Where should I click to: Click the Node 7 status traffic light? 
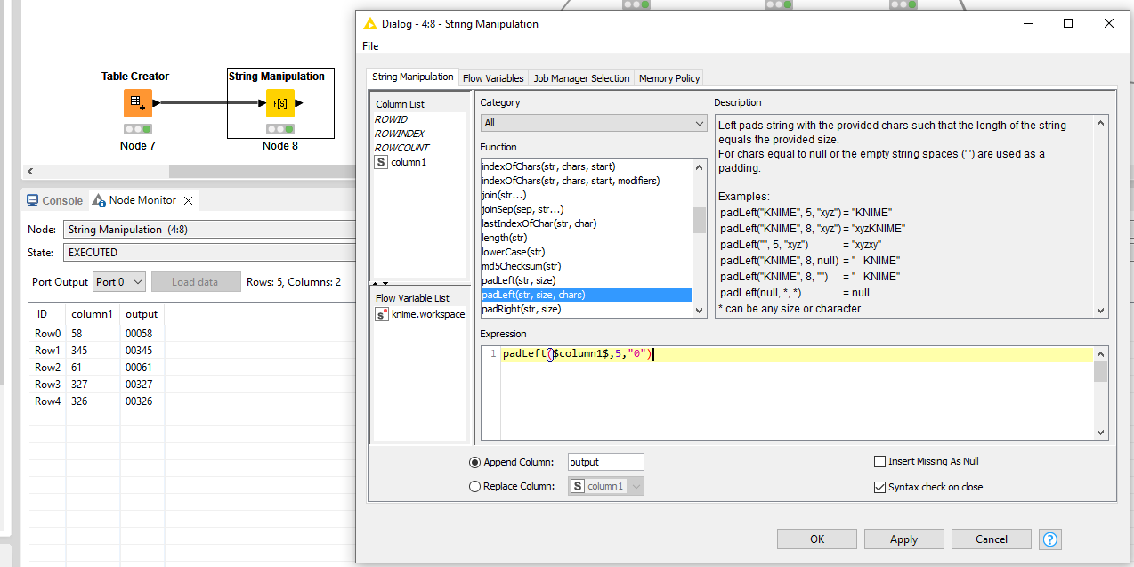[138, 129]
